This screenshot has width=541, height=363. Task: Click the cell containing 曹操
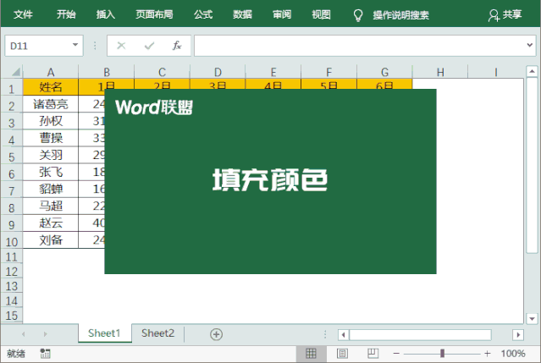(51, 138)
